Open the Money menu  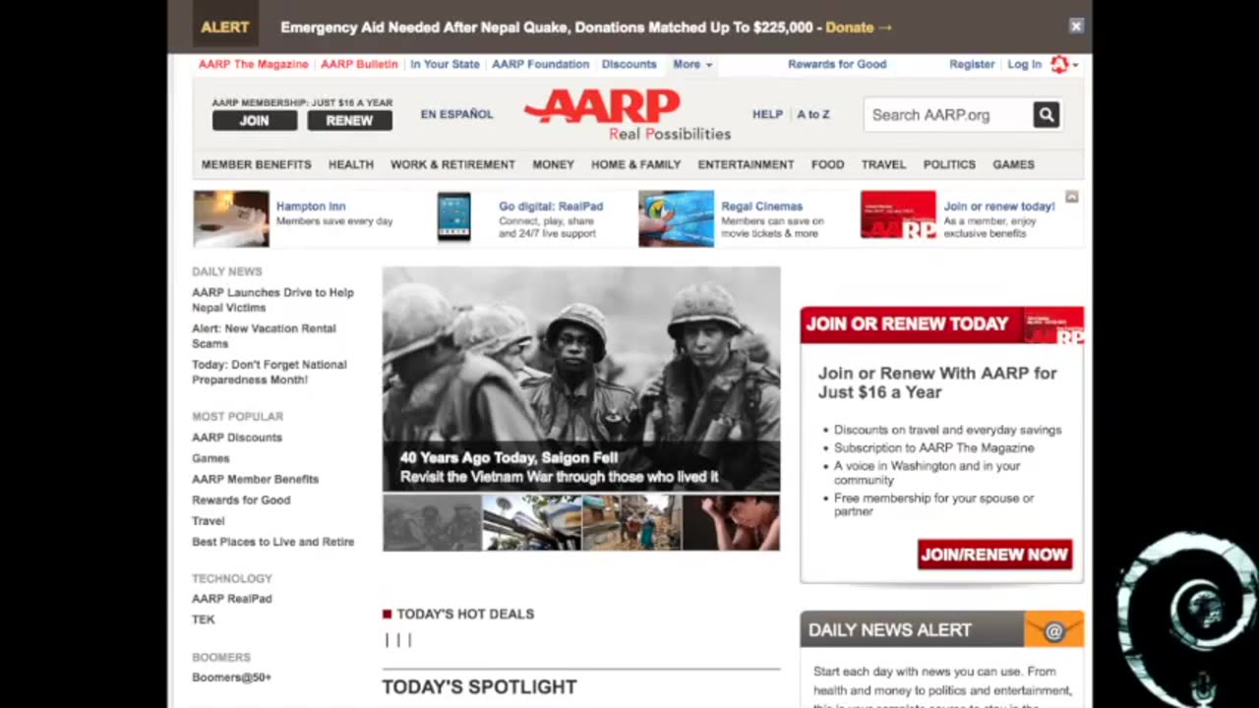553,164
